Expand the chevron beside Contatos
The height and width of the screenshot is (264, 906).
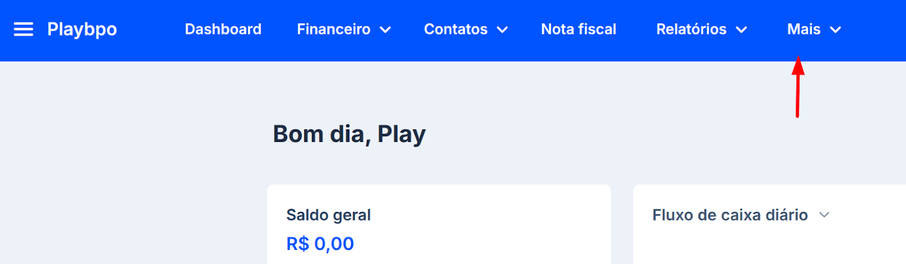(502, 30)
